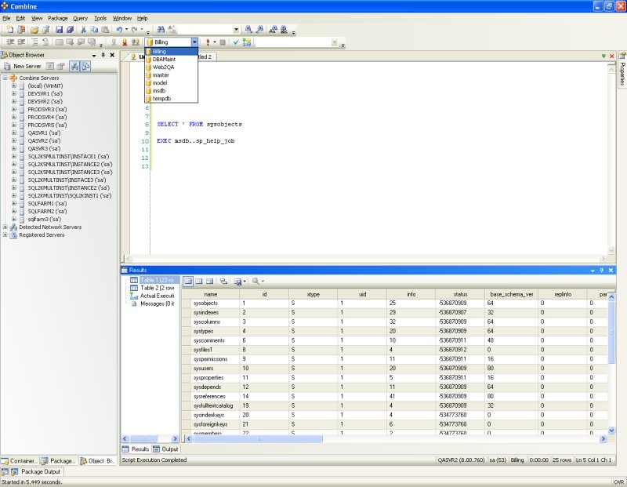Click the Cut scissors icon

83,30
